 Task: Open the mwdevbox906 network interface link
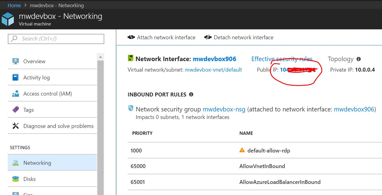215,59
